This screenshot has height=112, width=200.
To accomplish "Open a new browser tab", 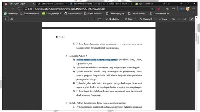I will (x=169, y=4).
